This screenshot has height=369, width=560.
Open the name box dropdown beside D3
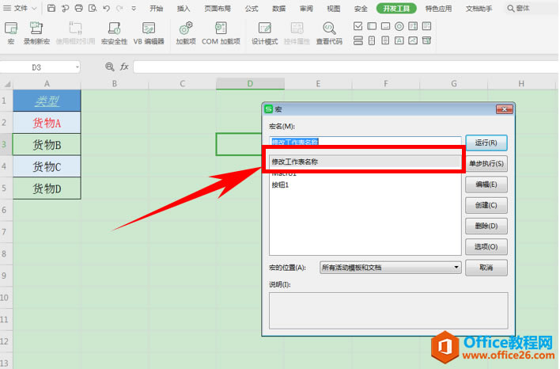tap(77, 67)
